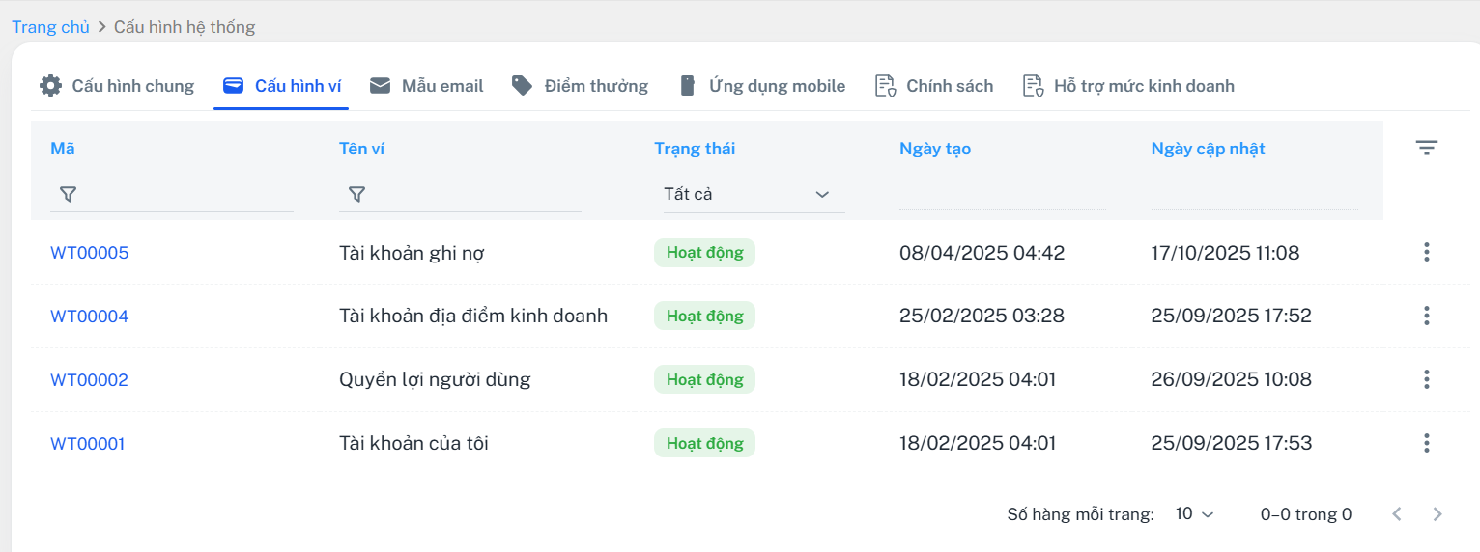Open Hỗ trợ mức kinh doanh tab
Image resolution: width=1480 pixels, height=552 pixels.
1128,86
